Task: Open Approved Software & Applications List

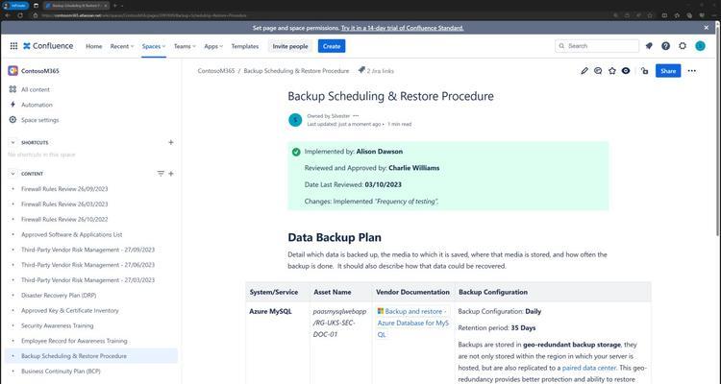Action: click(x=72, y=234)
